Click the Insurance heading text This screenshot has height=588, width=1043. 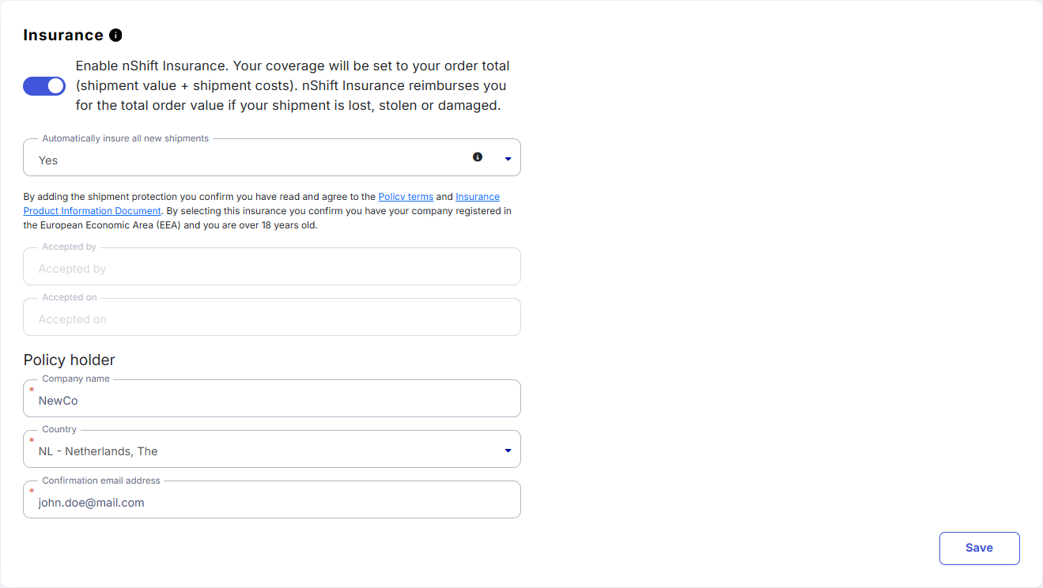click(63, 36)
